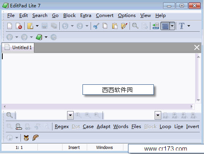Open a file with the yellow folder icon

pyautogui.click(x=30, y=26)
